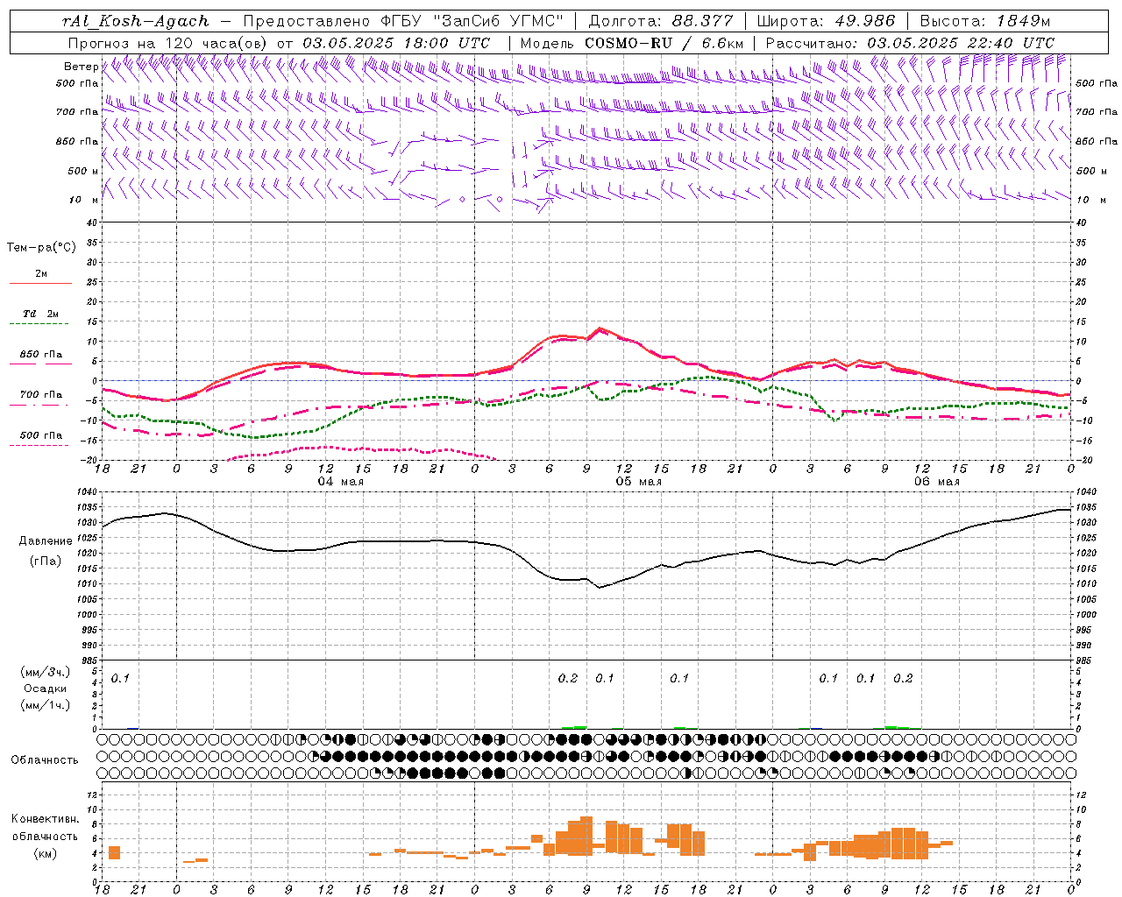Viewport: 1122px width, 897px height.
Task: Click the 05 мая date label
Action: [638, 482]
